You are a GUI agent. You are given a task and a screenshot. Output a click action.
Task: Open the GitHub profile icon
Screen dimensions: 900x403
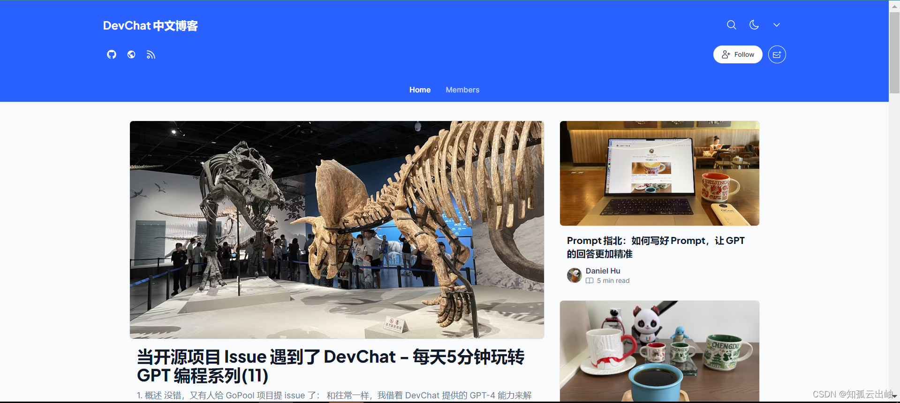coord(112,54)
